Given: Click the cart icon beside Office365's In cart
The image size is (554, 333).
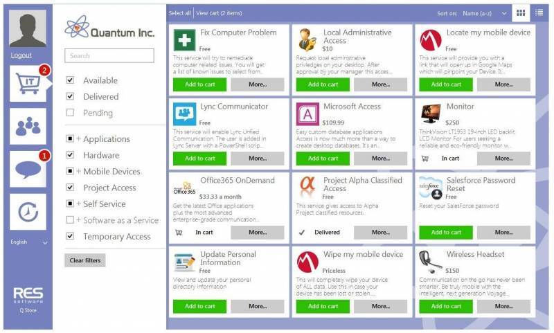Looking at the screenshot, I should point(179,233).
